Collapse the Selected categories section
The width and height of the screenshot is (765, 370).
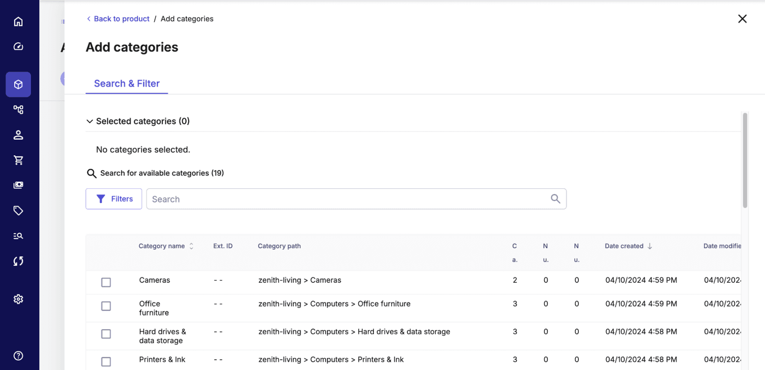pos(90,121)
